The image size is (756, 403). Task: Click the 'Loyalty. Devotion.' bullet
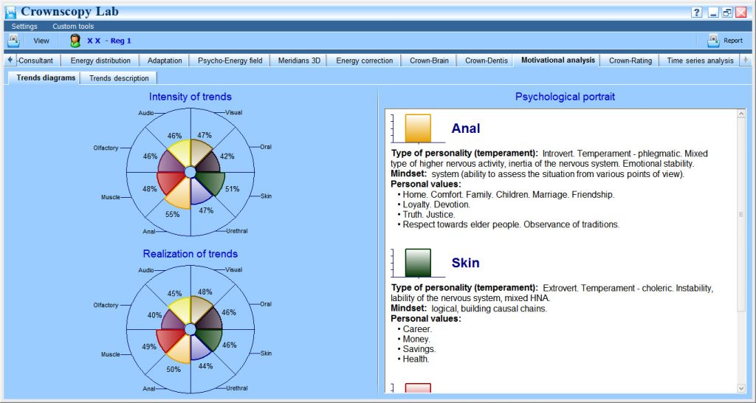click(436, 204)
